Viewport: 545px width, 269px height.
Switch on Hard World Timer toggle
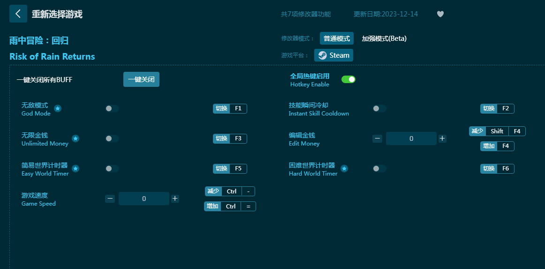379,169
